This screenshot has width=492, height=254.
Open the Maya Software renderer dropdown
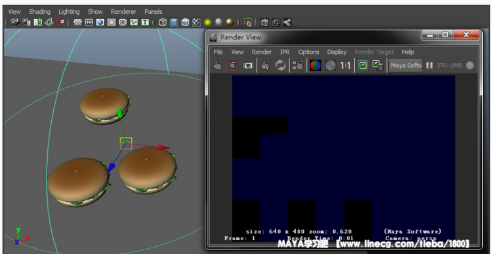[405, 65]
